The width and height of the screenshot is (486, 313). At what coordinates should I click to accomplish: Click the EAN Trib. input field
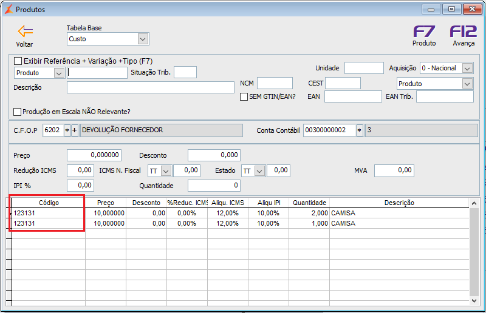pos(445,96)
